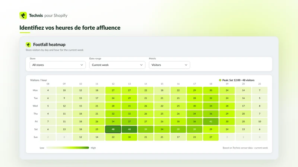This screenshot has width=298, height=167.
Task: Open the Current week date range dropdown
Action: pos(117,65)
